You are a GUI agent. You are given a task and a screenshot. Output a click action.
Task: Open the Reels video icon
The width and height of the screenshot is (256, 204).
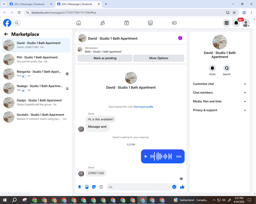126,23
